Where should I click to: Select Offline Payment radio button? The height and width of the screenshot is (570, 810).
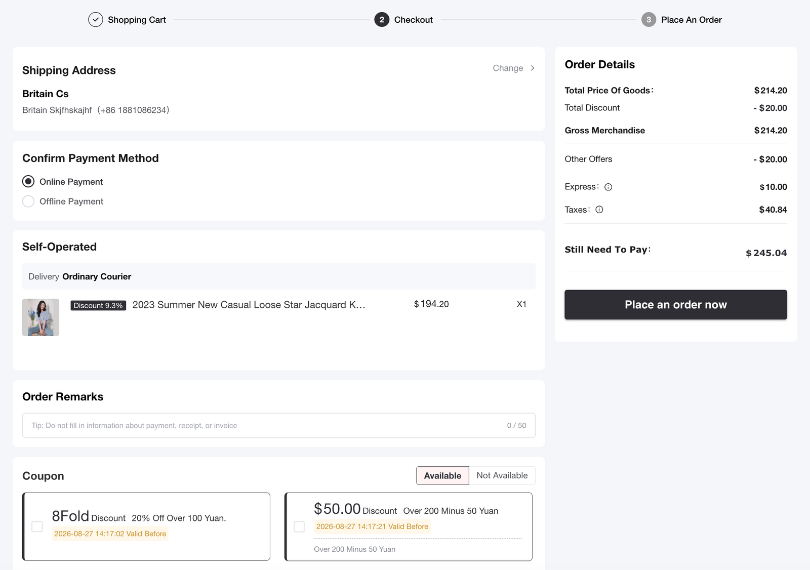[x=28, y=201]
